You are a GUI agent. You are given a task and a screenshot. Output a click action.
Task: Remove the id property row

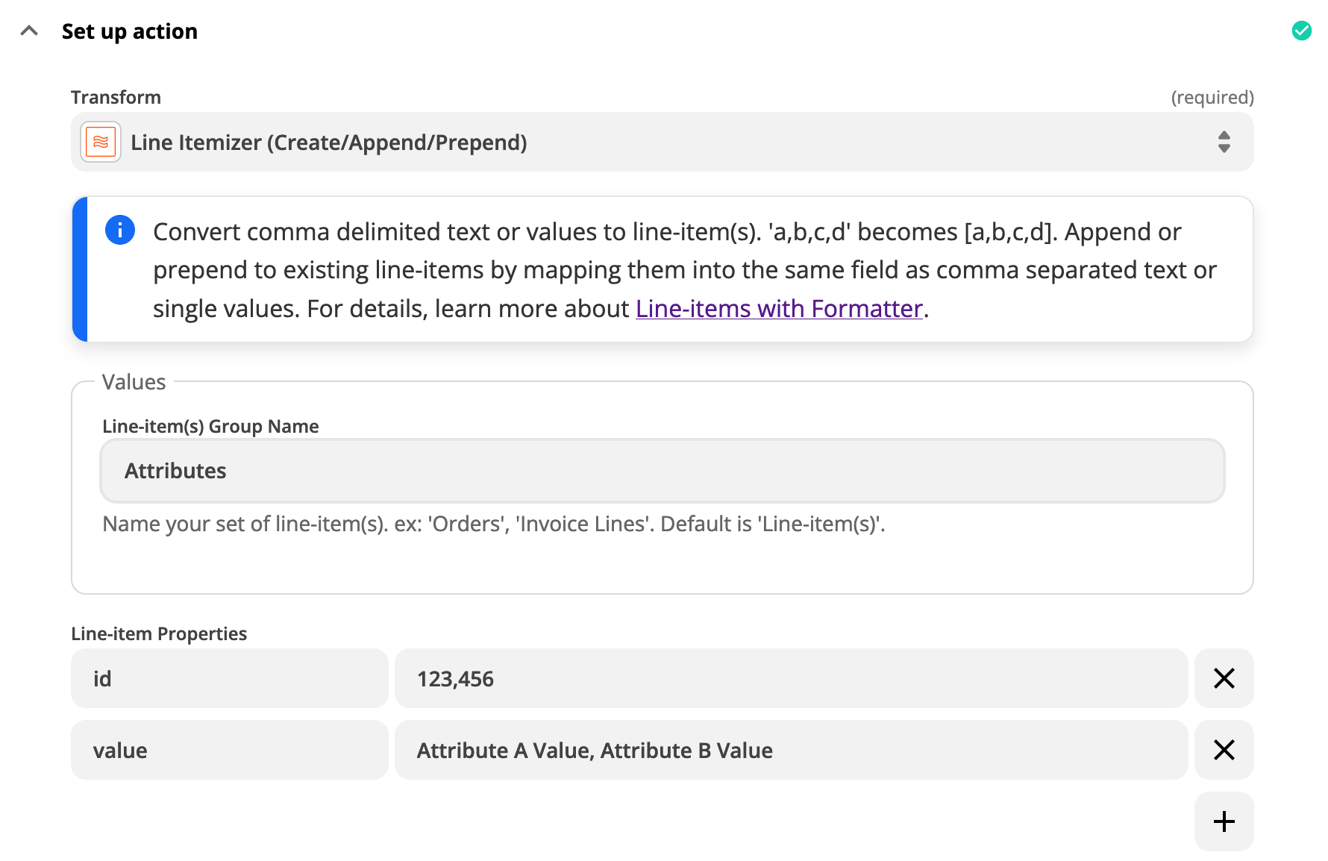click(1224, 678)
